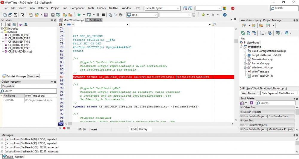Click the editor vertical scrollbar thumb
The height and width of the screenshot is (159, 299).
(236, 41)
